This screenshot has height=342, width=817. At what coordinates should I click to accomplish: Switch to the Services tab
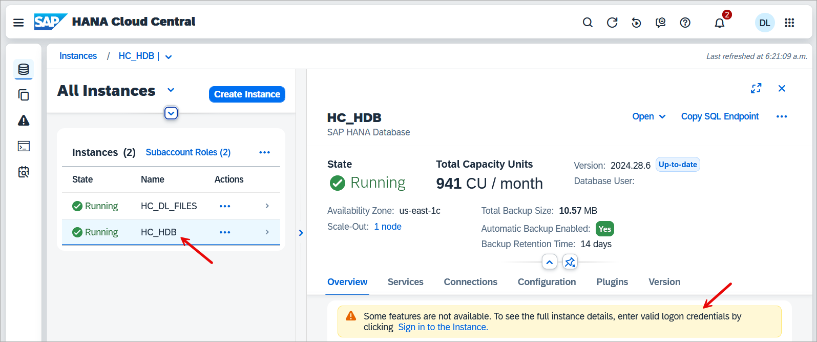406,282
